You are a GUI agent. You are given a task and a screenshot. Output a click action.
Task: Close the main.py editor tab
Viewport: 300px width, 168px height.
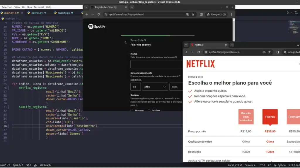point(22,13)
